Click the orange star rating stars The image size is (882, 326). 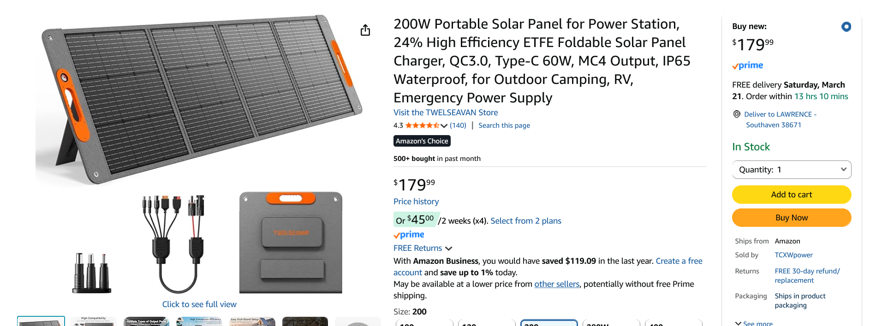coord(421,125)
